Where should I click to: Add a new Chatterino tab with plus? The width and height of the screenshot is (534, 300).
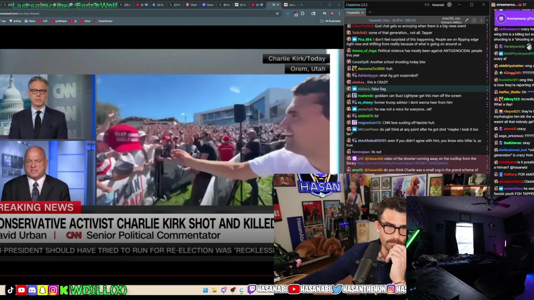(x=370, y=12)
